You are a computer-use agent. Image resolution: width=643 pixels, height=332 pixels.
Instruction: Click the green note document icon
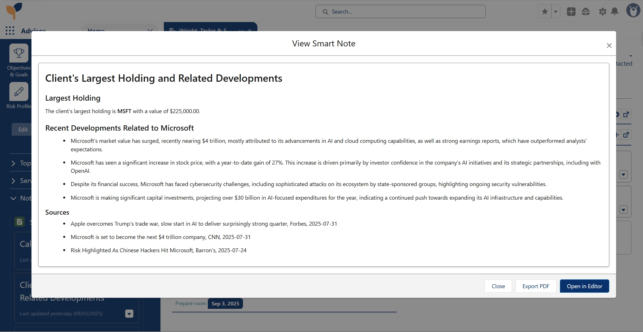20,222
